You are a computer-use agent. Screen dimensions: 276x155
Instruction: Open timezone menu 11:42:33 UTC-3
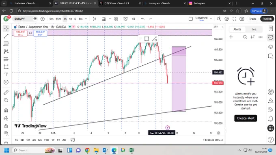(x=213, y=140)
